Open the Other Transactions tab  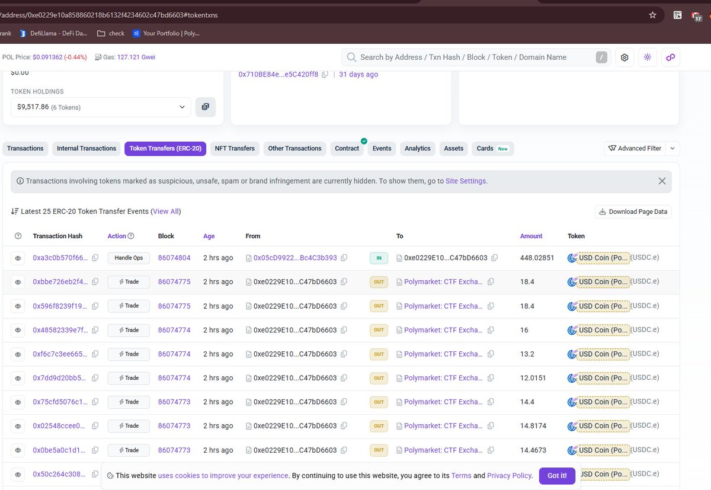tap(294, 149)
